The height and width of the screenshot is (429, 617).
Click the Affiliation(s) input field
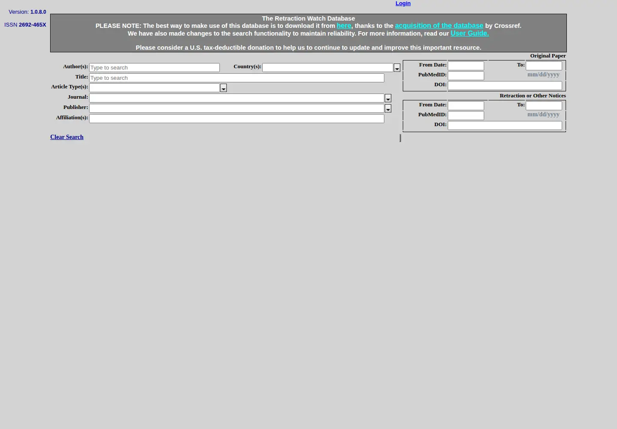point(237,119)
